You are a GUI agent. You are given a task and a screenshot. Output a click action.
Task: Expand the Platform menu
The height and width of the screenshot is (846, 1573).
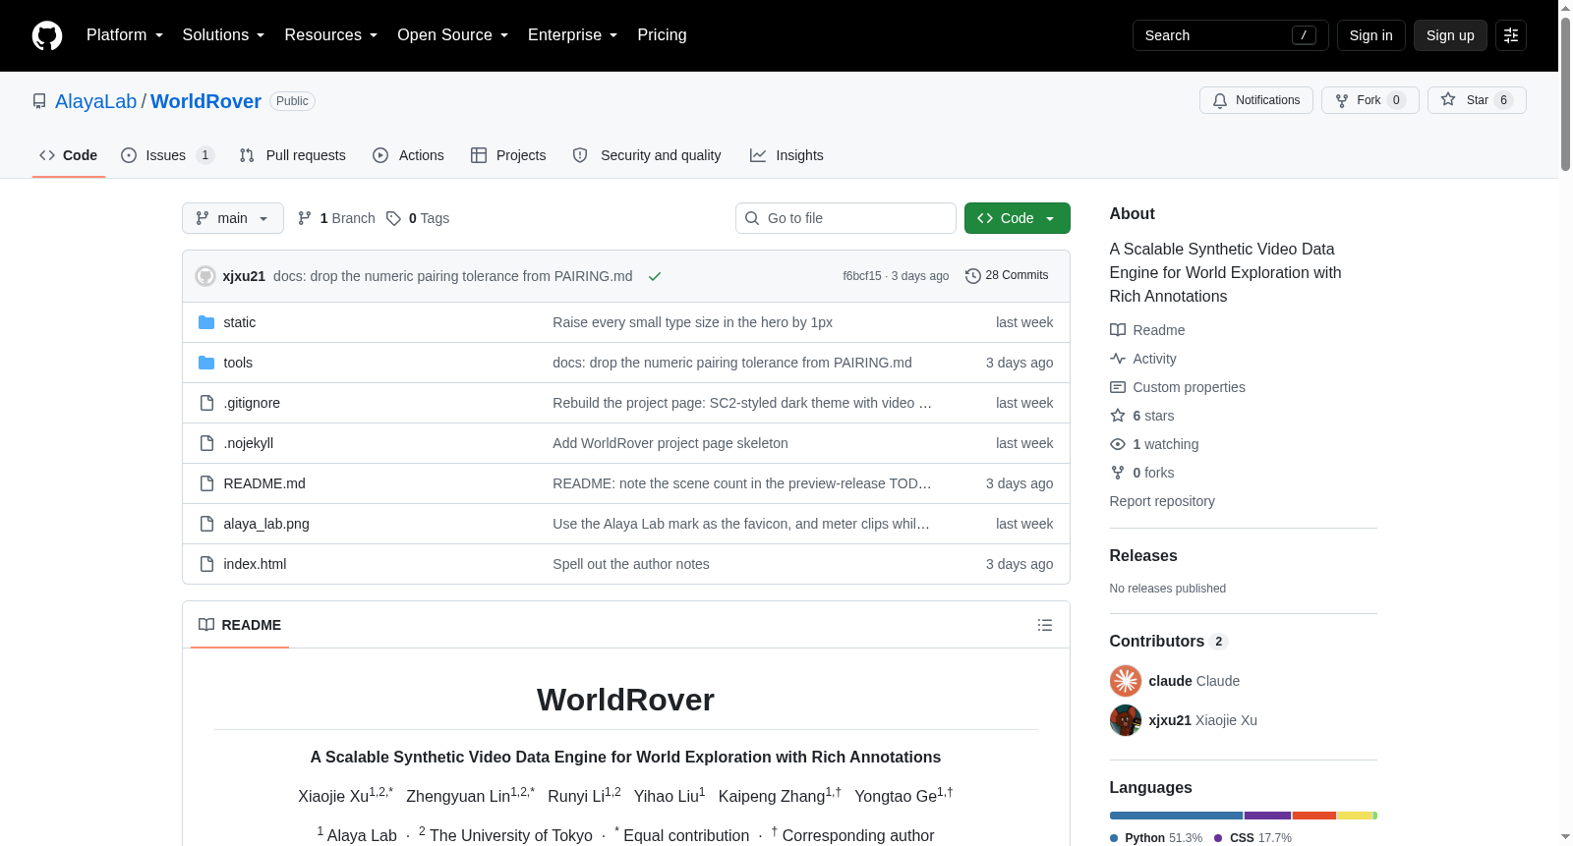click(125, 35)
